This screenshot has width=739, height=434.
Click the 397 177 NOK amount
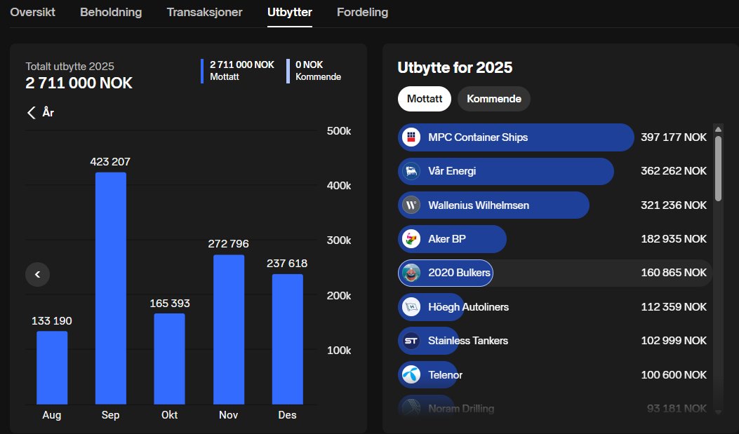(x=674, y=137)
